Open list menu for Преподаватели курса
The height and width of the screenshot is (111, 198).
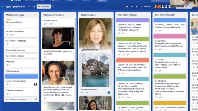coord(73,15)
